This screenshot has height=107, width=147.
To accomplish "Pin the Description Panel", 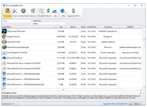I will (141, 93).
